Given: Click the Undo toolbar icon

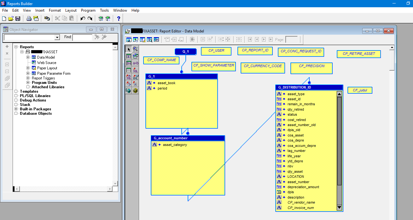Looking at the screenshot, I should [82, 18].
